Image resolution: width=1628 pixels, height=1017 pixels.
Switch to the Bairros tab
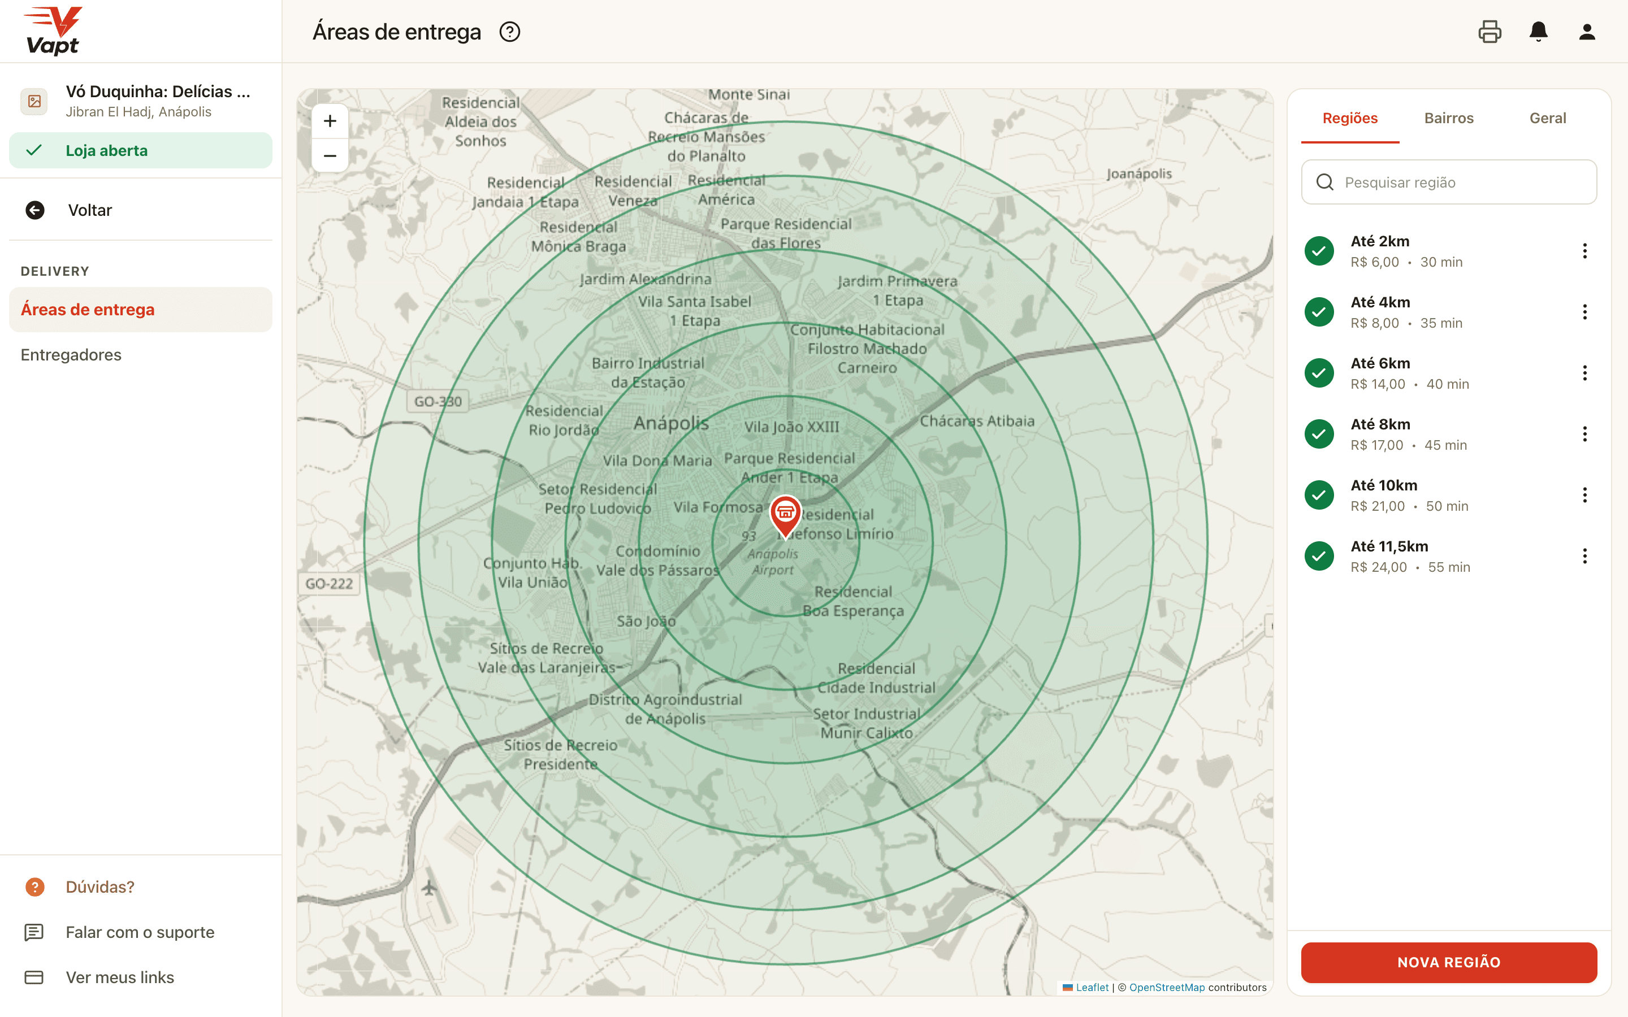pos(1449,119)
